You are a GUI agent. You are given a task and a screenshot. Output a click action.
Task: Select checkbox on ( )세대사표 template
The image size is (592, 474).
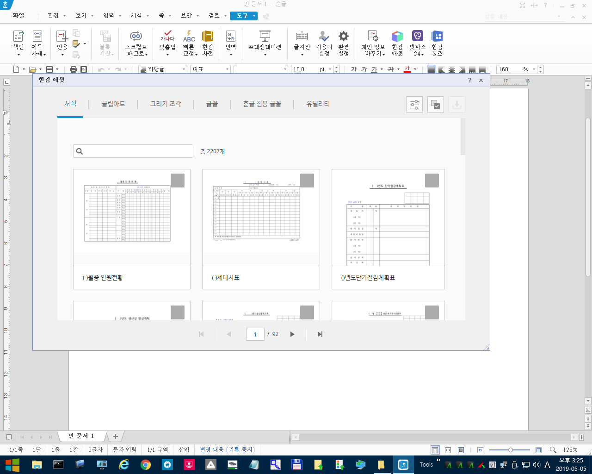307,181
